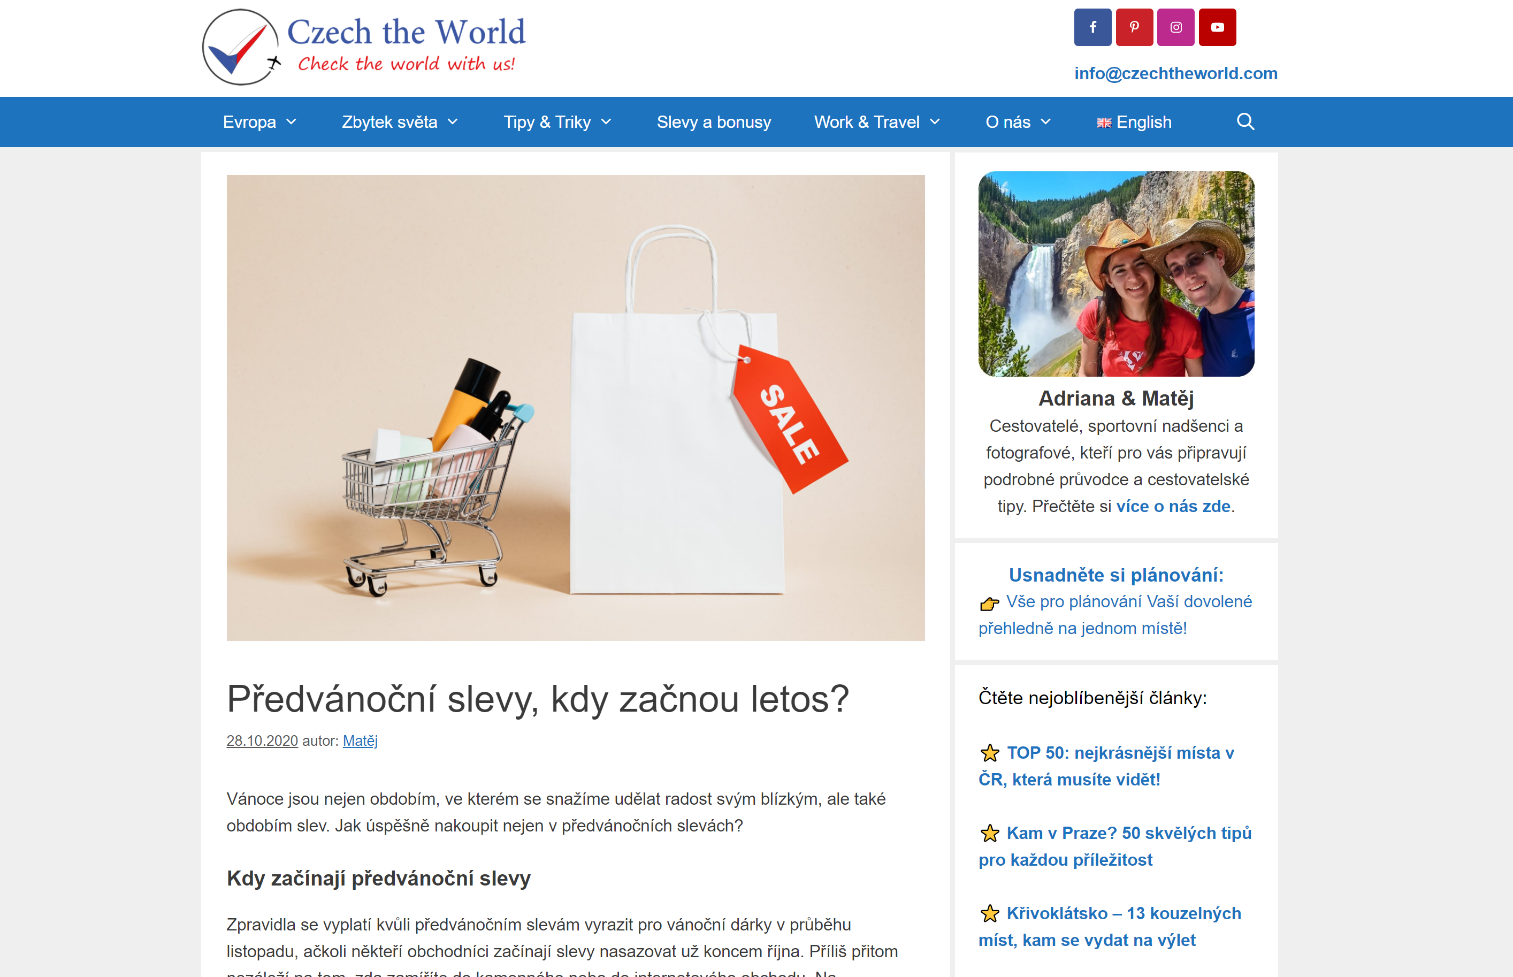Open the O nás submenu

1018,122
